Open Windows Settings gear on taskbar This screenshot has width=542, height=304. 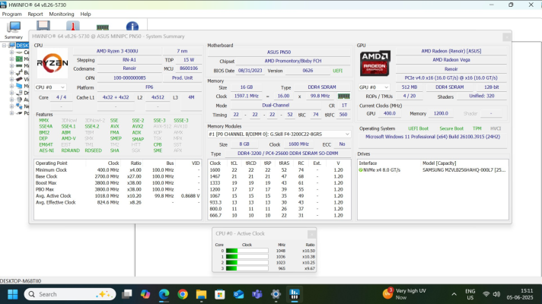click(x=276, y=294)
